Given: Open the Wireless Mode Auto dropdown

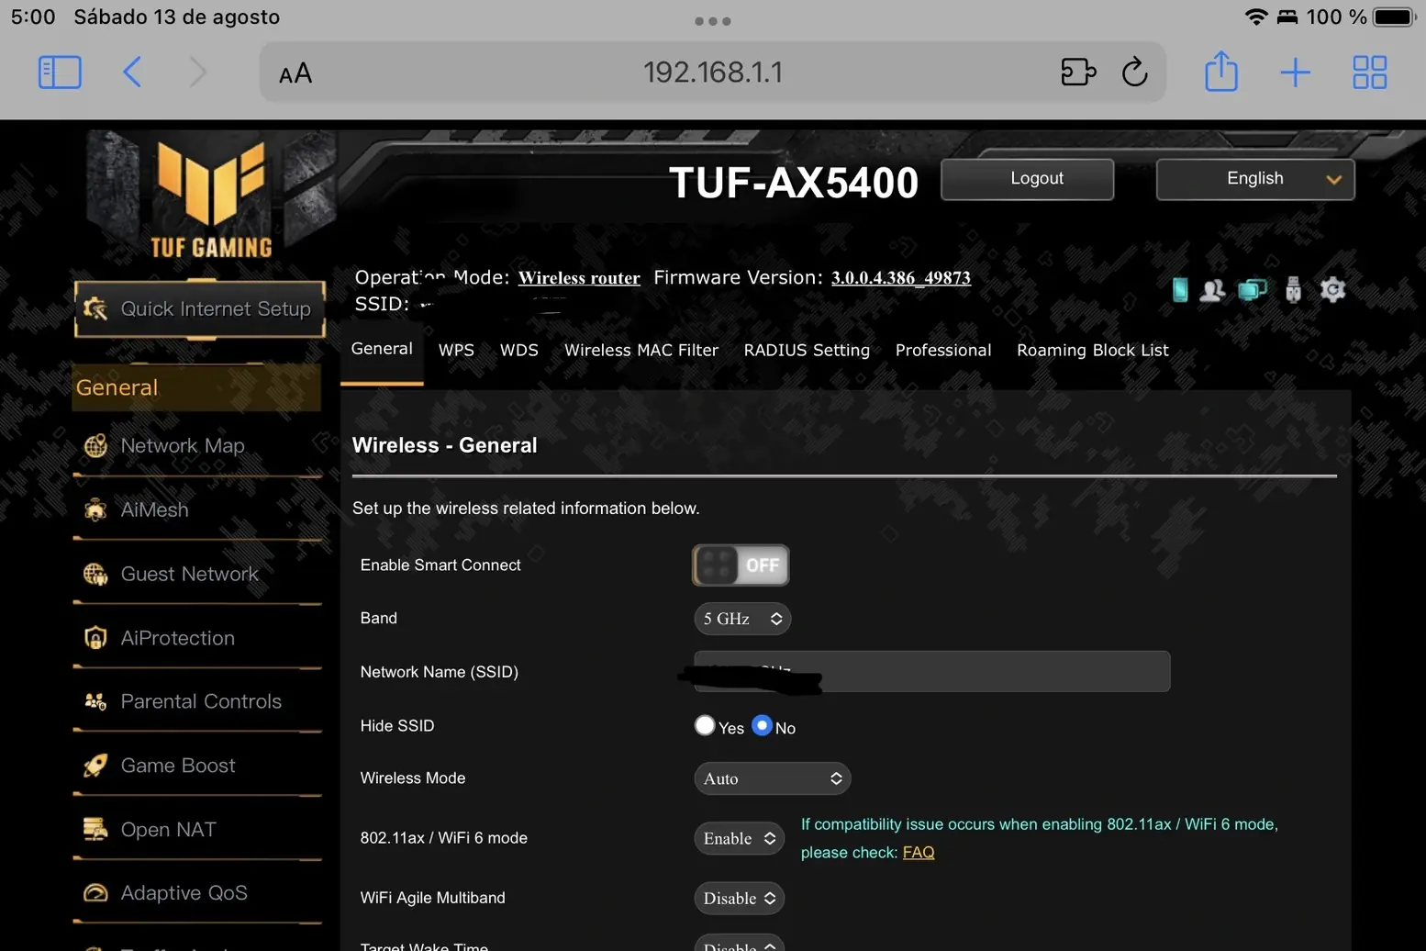Looking at the screenshot, I should pos(772,778).
